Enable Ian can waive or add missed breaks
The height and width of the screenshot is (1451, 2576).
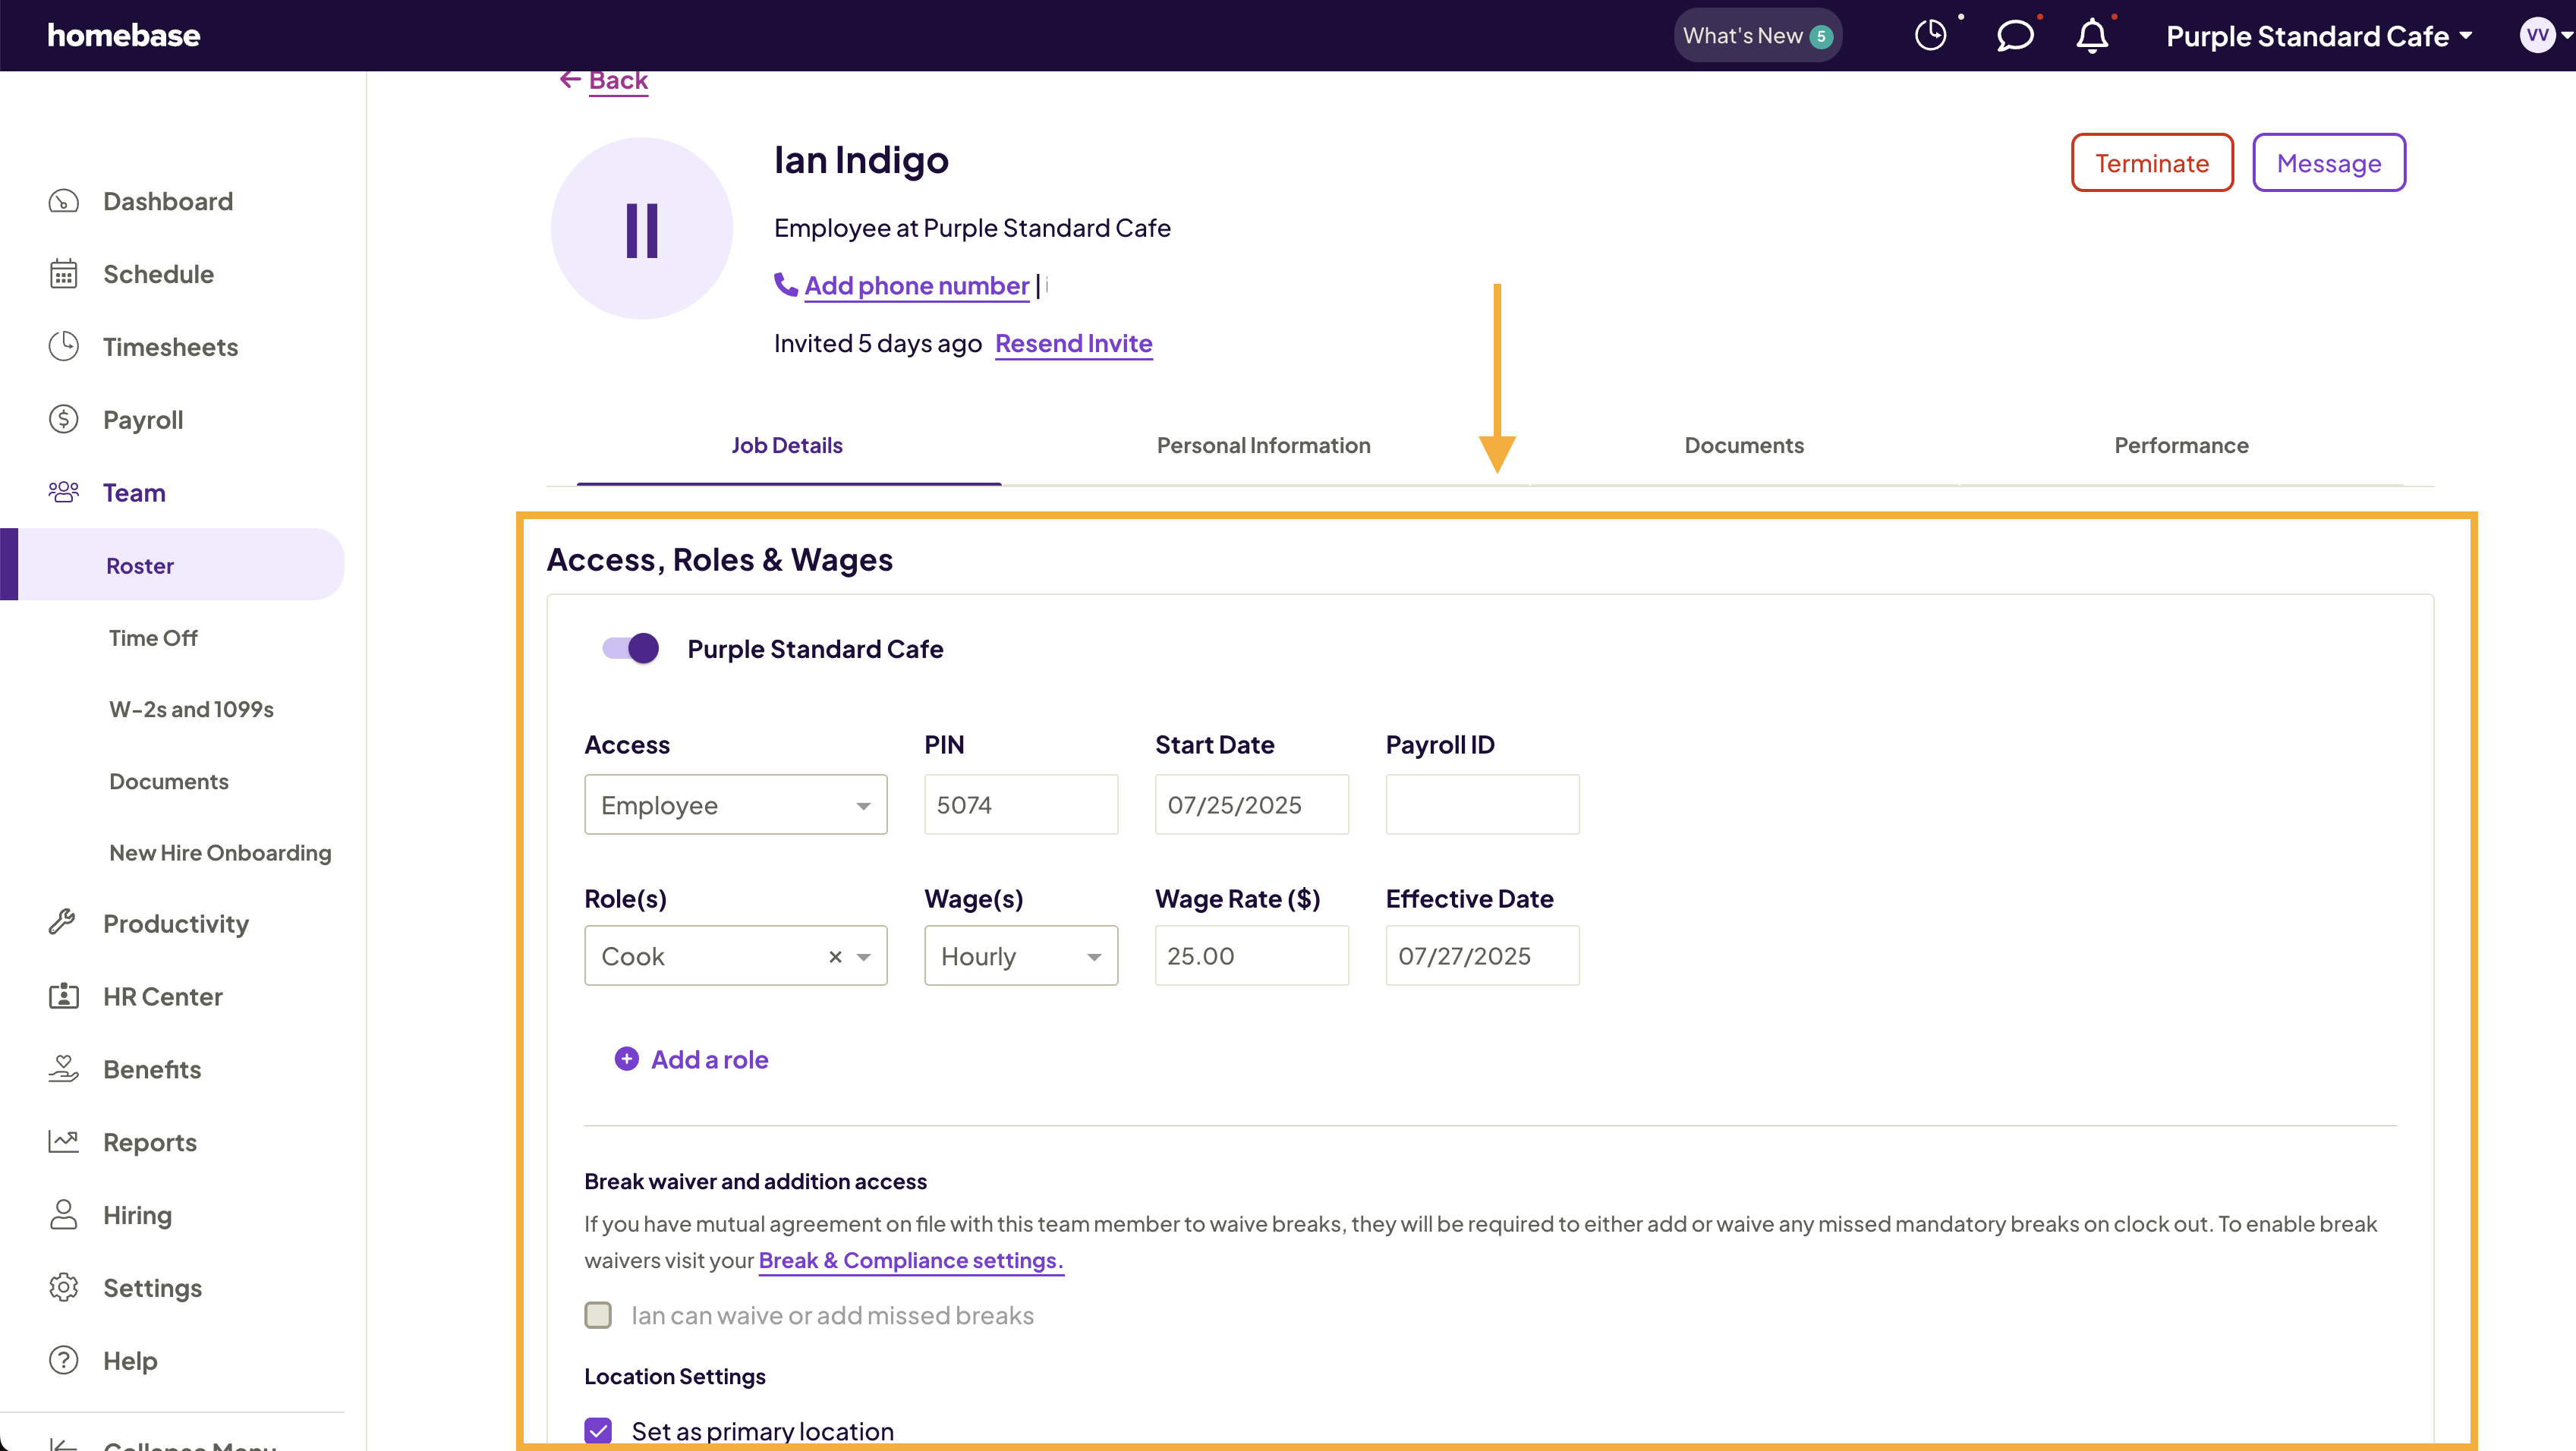coord(598,1315)
